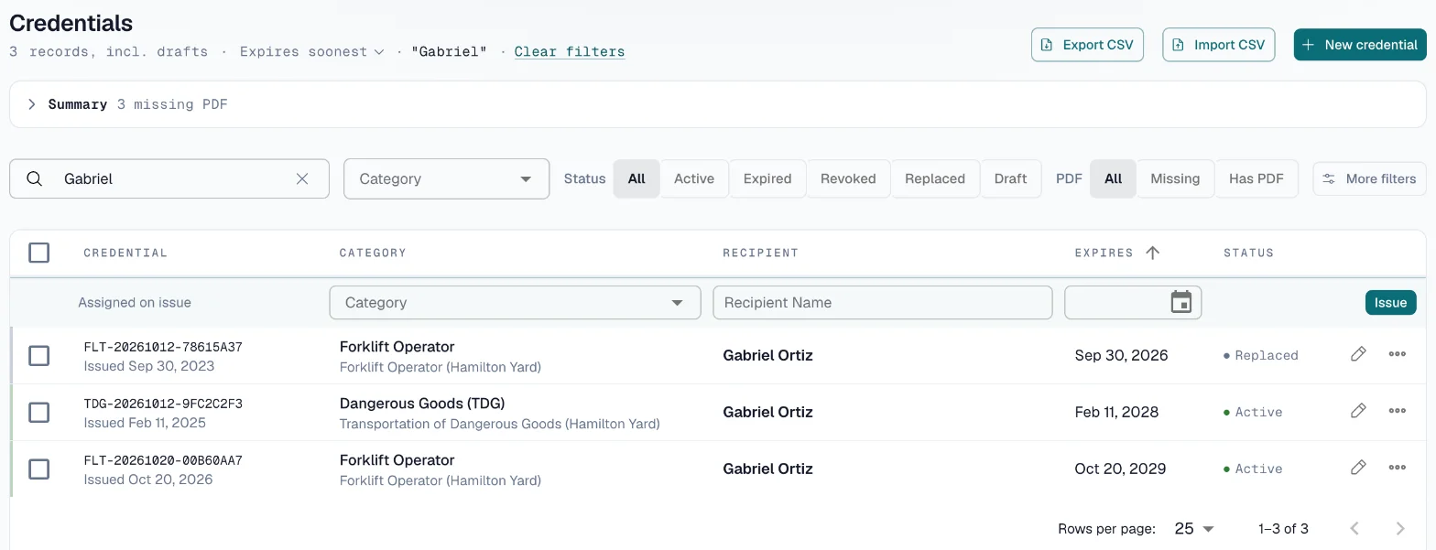
Task: Check the FLT-20261012-78615A37 row checkbox
Action: pyautogui.click(x=38, y=355)
